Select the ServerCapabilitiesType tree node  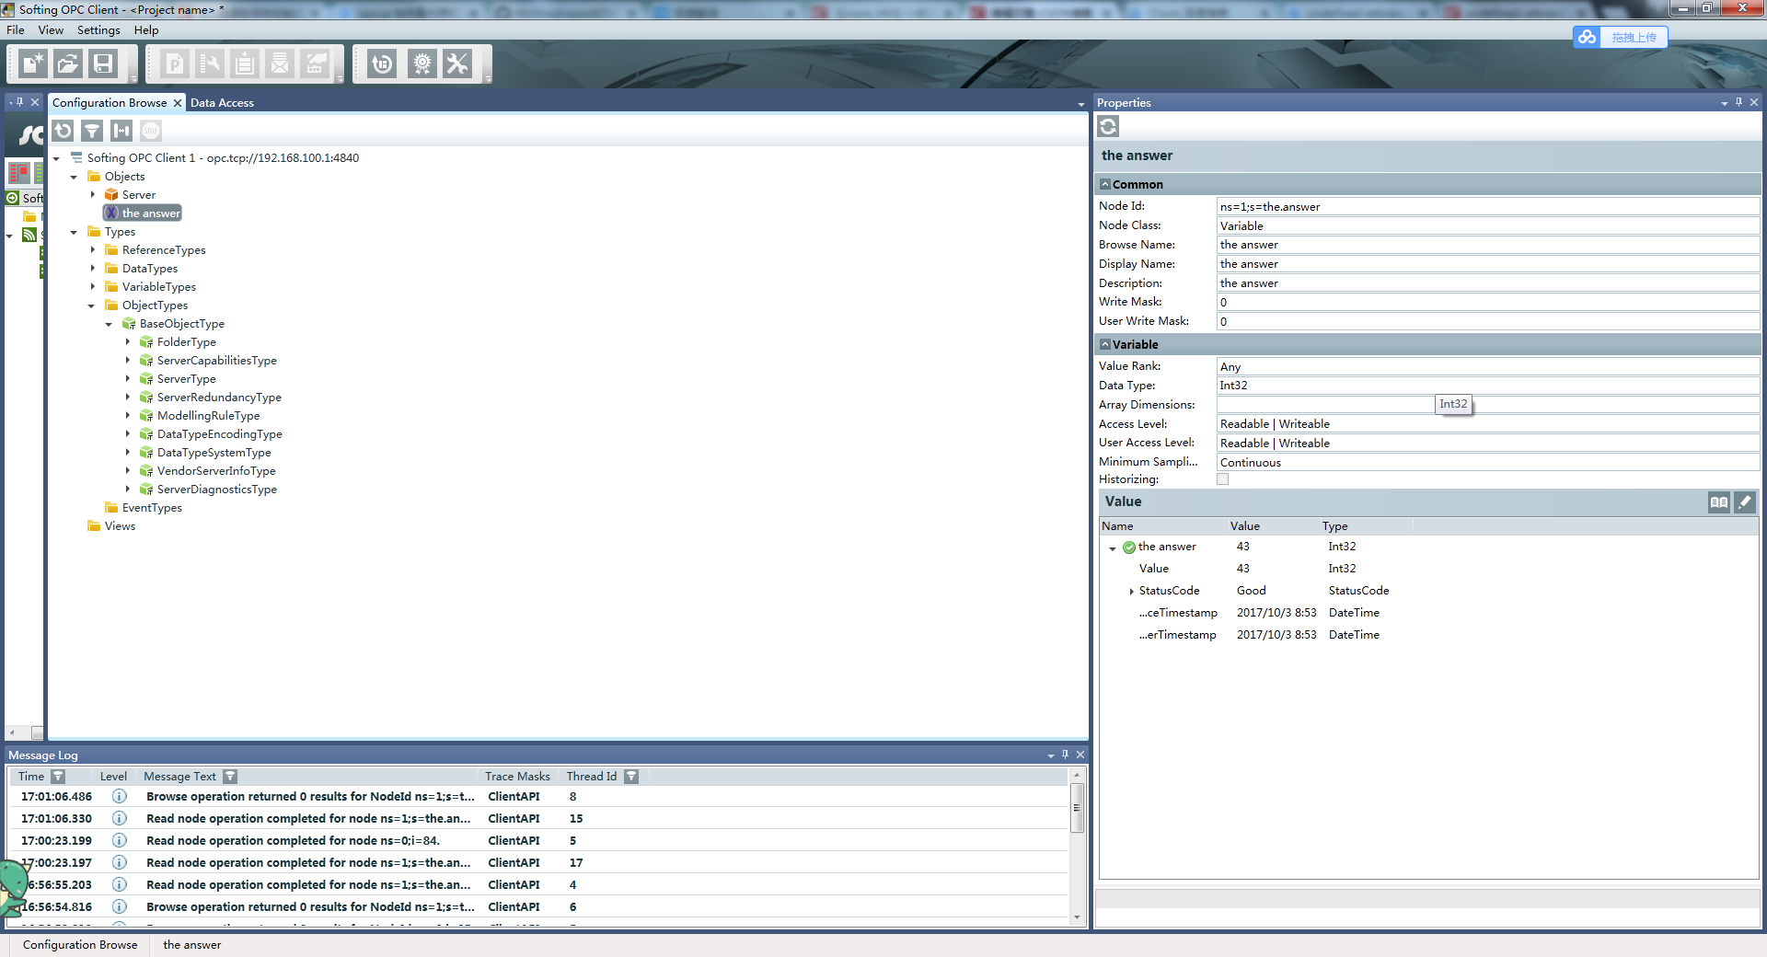click(x=217, y=360)
